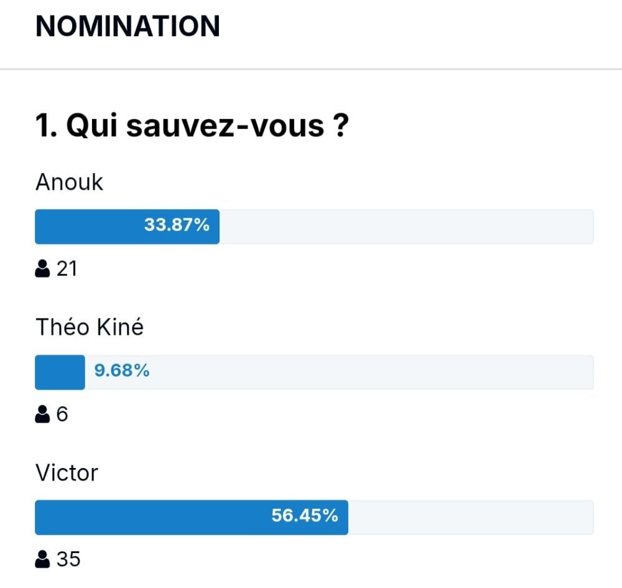This screenshot has height=588, width=622.
Task: Select Anouk's blue 33.87% progress bar
Action: [127, 226]
